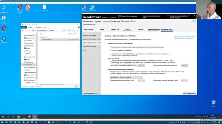Select the blank document file on desktop

[44, 8]
